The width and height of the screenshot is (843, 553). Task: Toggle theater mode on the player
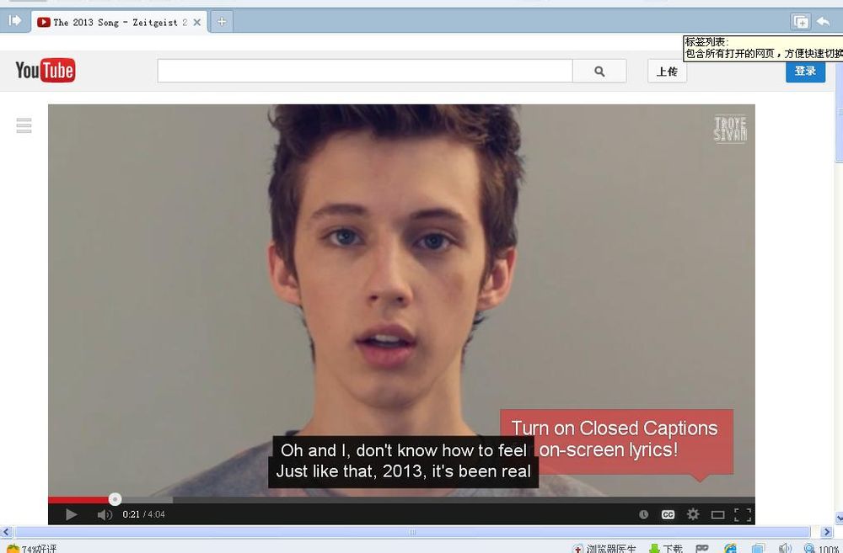pyautogui.click(x=717, y=515)
